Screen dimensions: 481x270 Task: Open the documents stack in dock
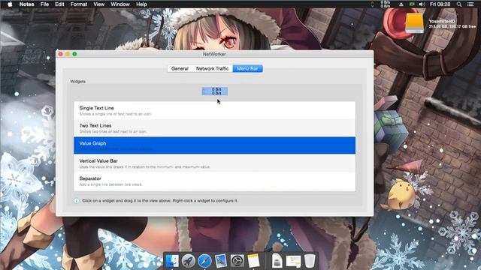tap(293, 262)
